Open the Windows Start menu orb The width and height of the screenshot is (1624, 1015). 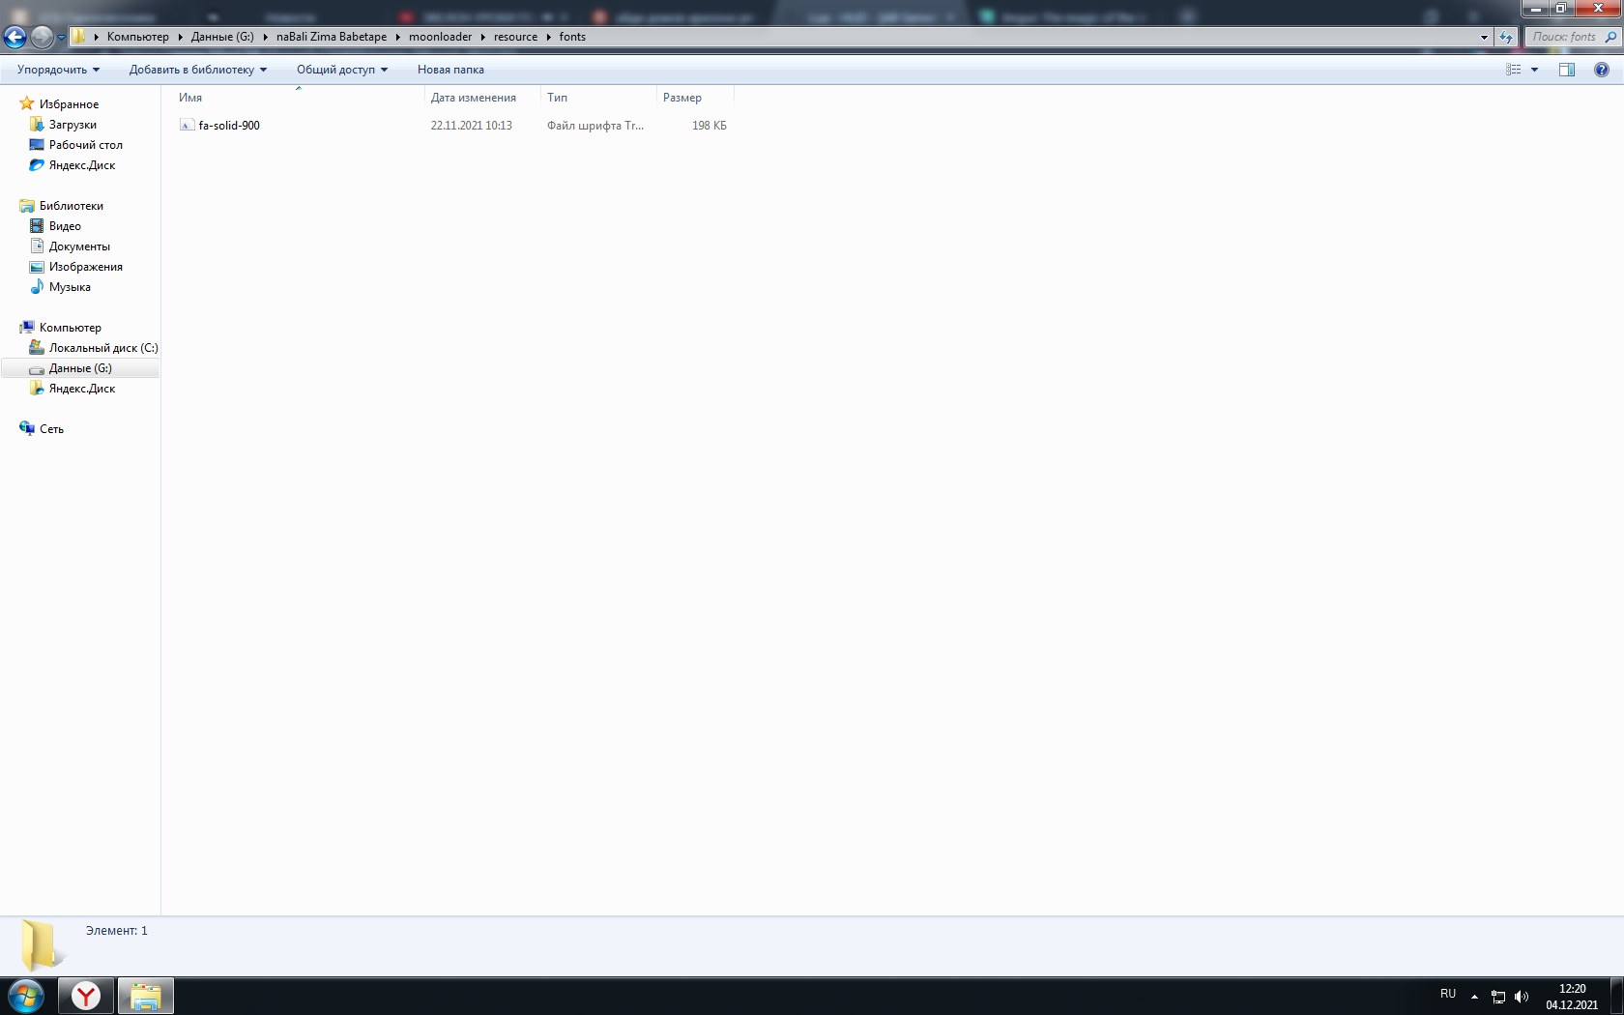pyautogui.click(x=26, y=996)
